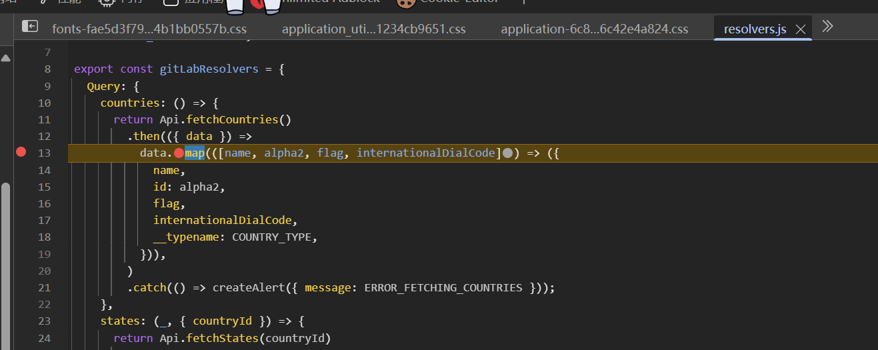The width and height of the screenshot is (878, 350).
Task: Show the file navigator sidebar
Action: 30,27
